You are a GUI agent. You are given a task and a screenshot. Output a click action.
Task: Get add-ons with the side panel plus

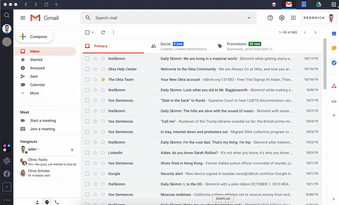[334, 115]
